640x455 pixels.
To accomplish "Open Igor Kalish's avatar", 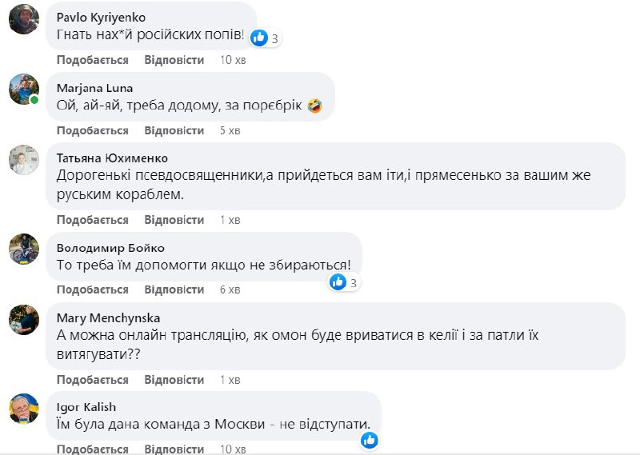I will (x=24, y=408).
